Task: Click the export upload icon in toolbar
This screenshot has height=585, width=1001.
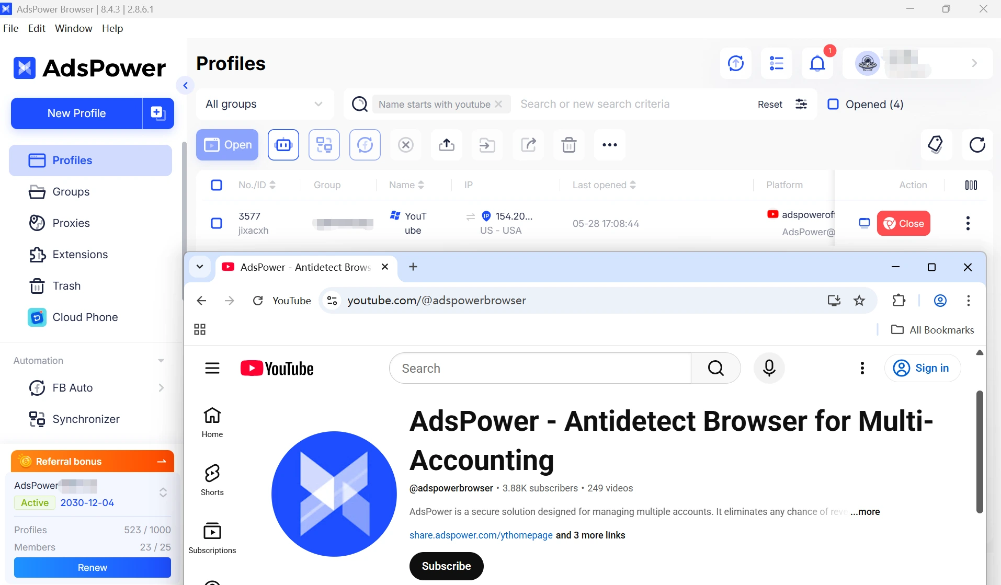Action: click(447, 145)
